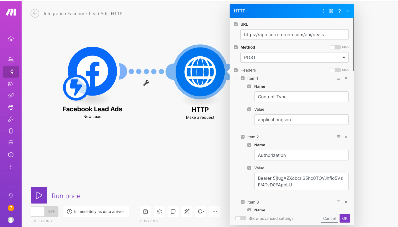Enable Map toggle for Method

(335, 47)
